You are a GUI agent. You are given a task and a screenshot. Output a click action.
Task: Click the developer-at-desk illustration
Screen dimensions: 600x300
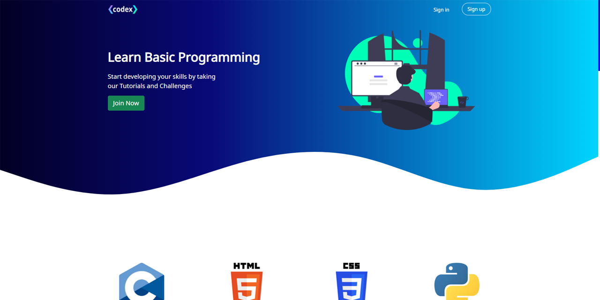(x=406, y=80)
